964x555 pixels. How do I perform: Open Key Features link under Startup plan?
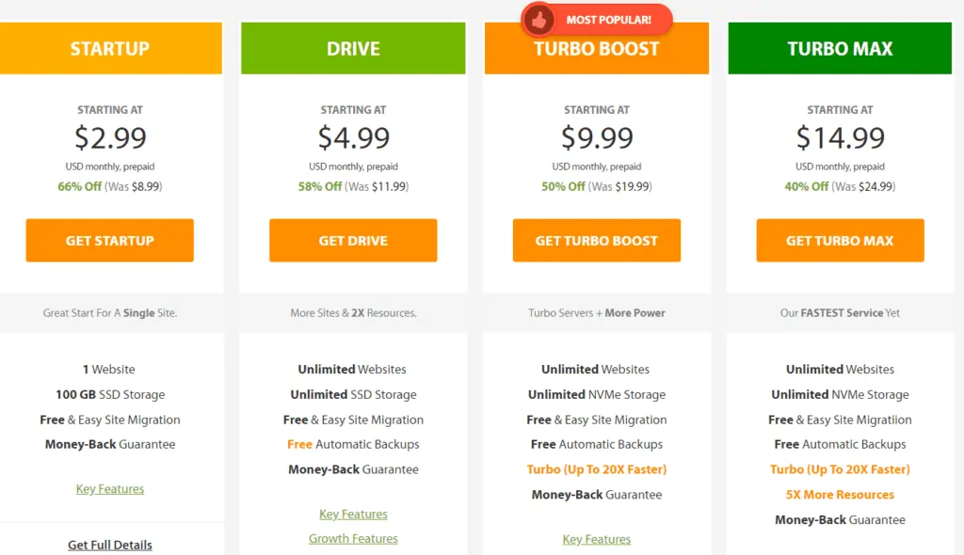coord(110,488)
